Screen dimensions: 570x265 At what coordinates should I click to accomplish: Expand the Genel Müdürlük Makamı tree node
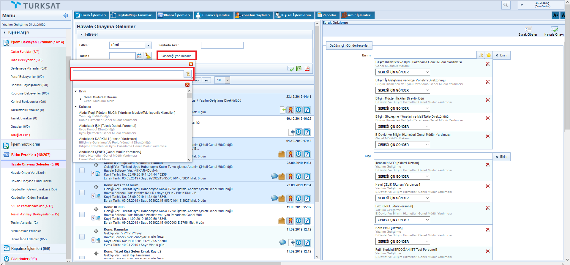80,99
